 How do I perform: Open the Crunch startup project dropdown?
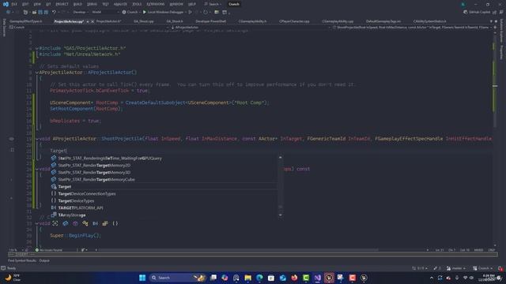(130, 12)
